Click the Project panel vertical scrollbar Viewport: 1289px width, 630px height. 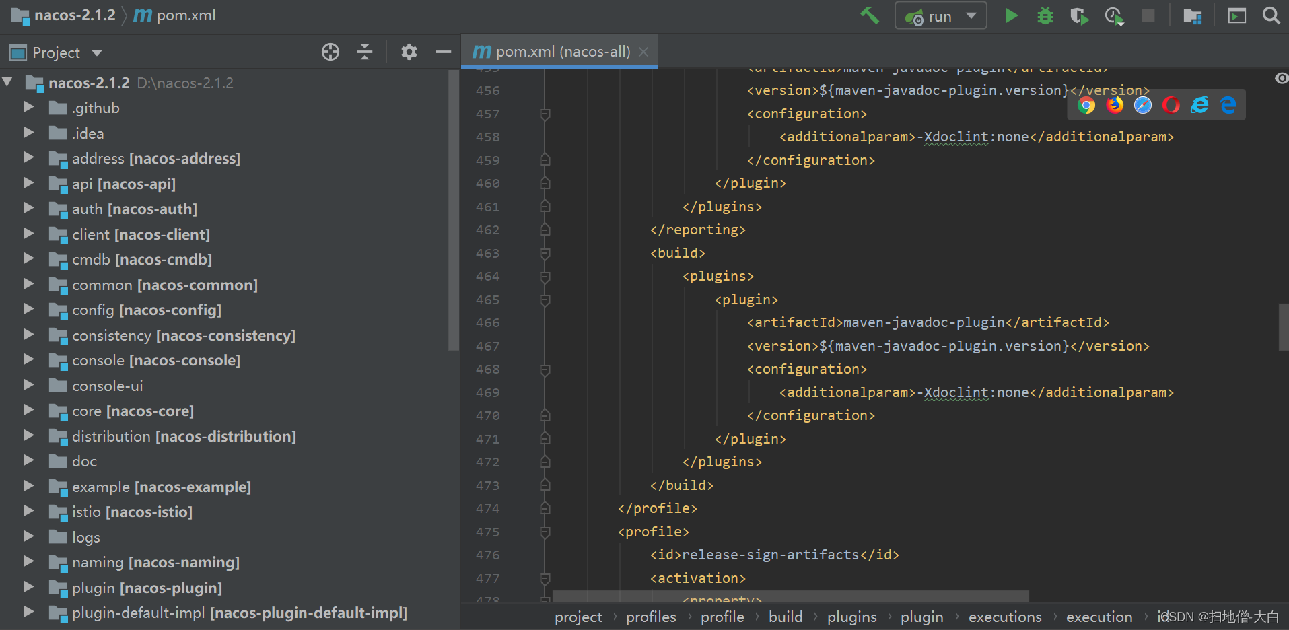(x=453, y=209)
